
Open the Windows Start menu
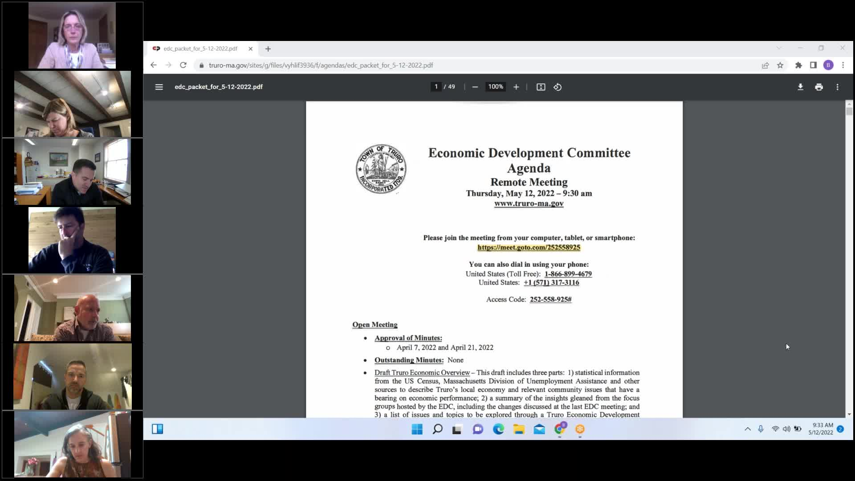coord(417,429)
